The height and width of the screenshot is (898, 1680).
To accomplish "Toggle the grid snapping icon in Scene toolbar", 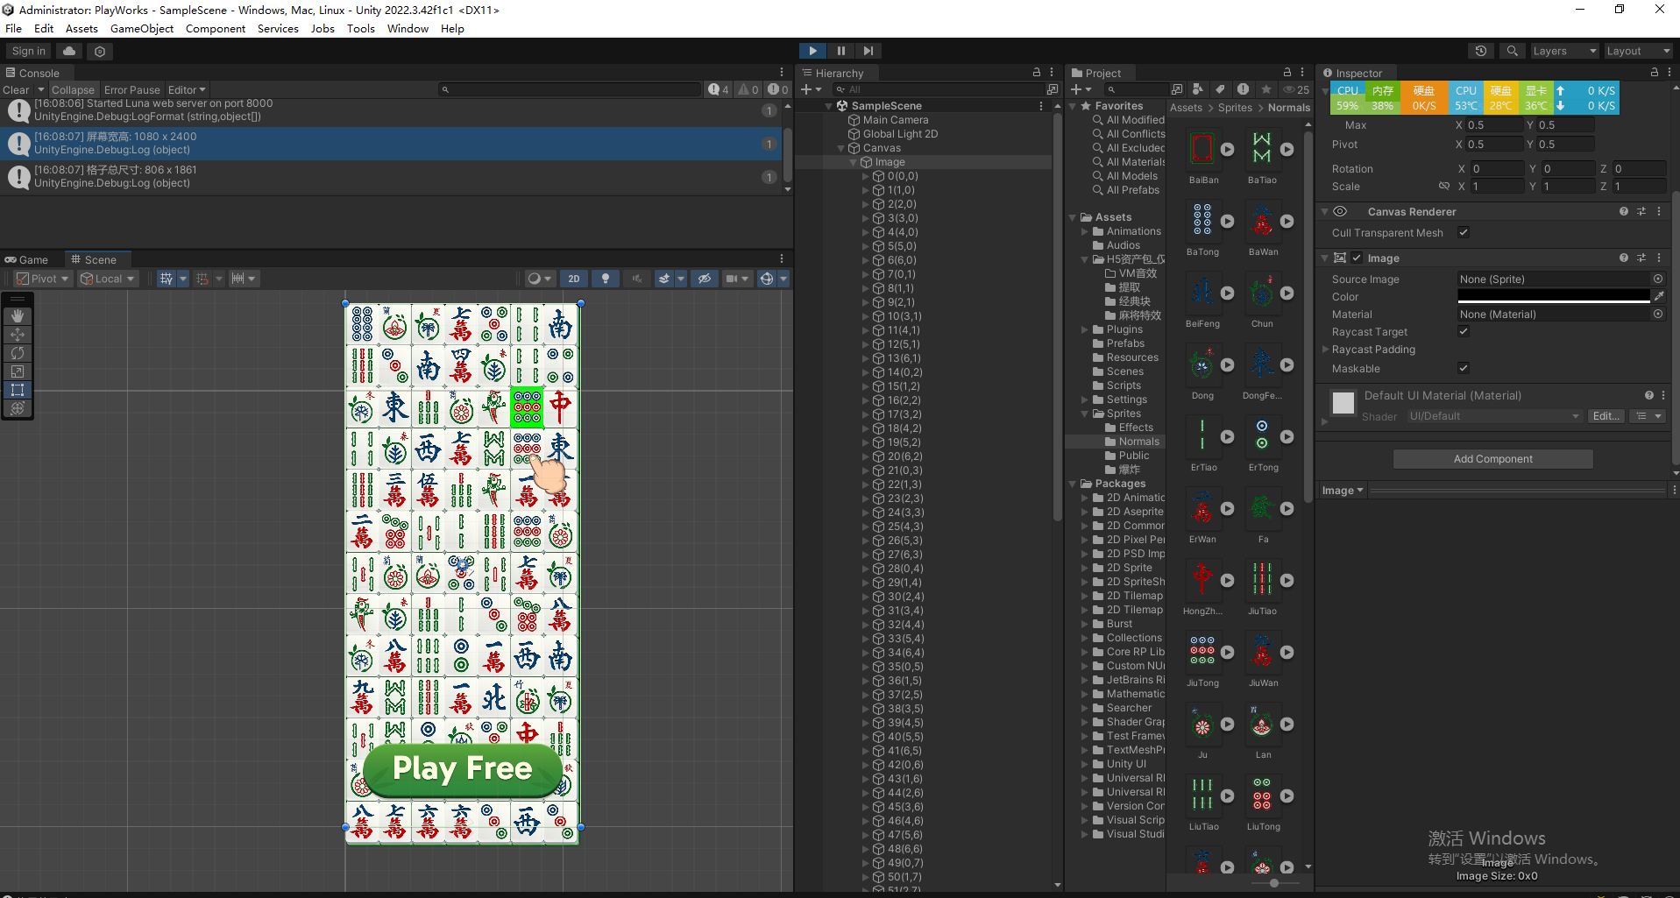I will tap(167, 279).
